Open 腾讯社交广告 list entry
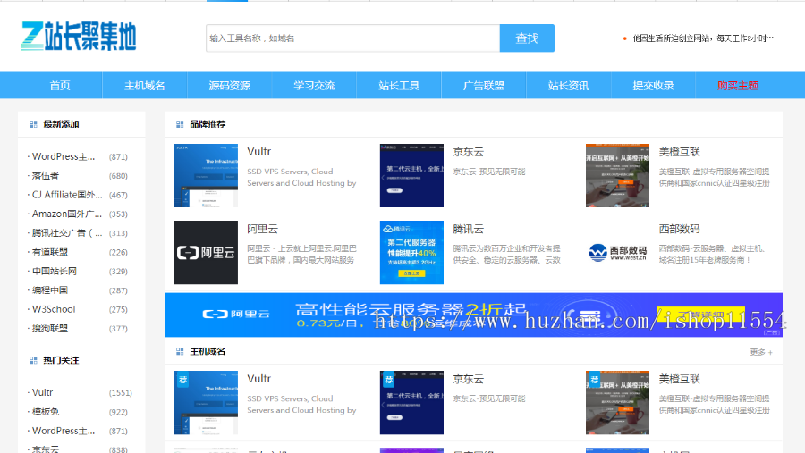Image resolution: width=805 pixels, height=453 pixels. (67, 233)
